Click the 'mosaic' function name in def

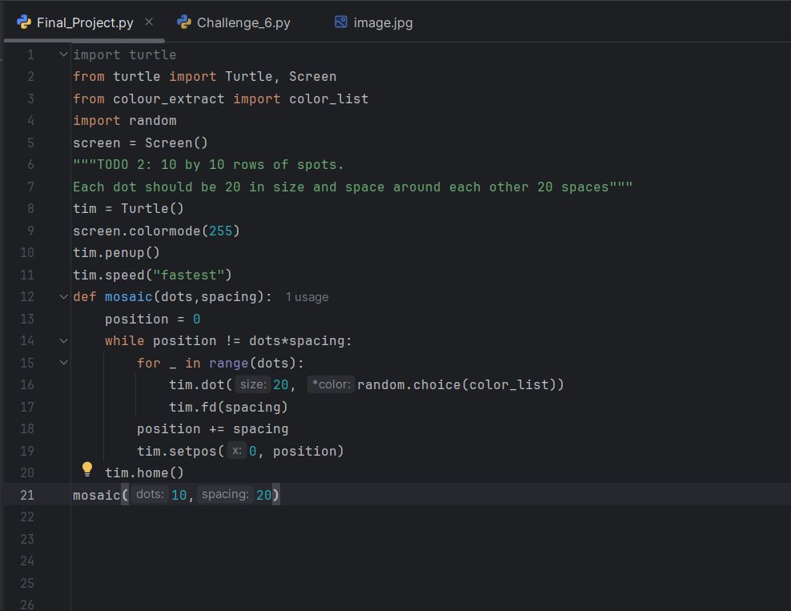click(x=129, y=296)
